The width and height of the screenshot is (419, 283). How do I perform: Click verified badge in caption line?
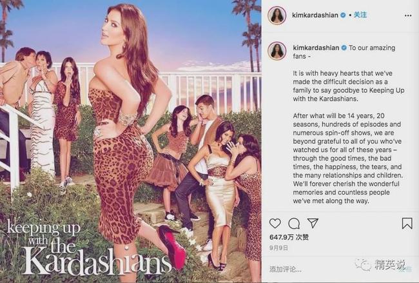(344, 48)
